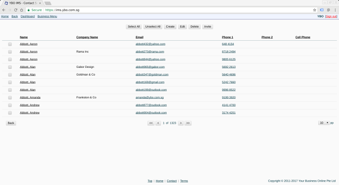
Task: Sign out of the YBO account
Action: [x=331, y=16]
